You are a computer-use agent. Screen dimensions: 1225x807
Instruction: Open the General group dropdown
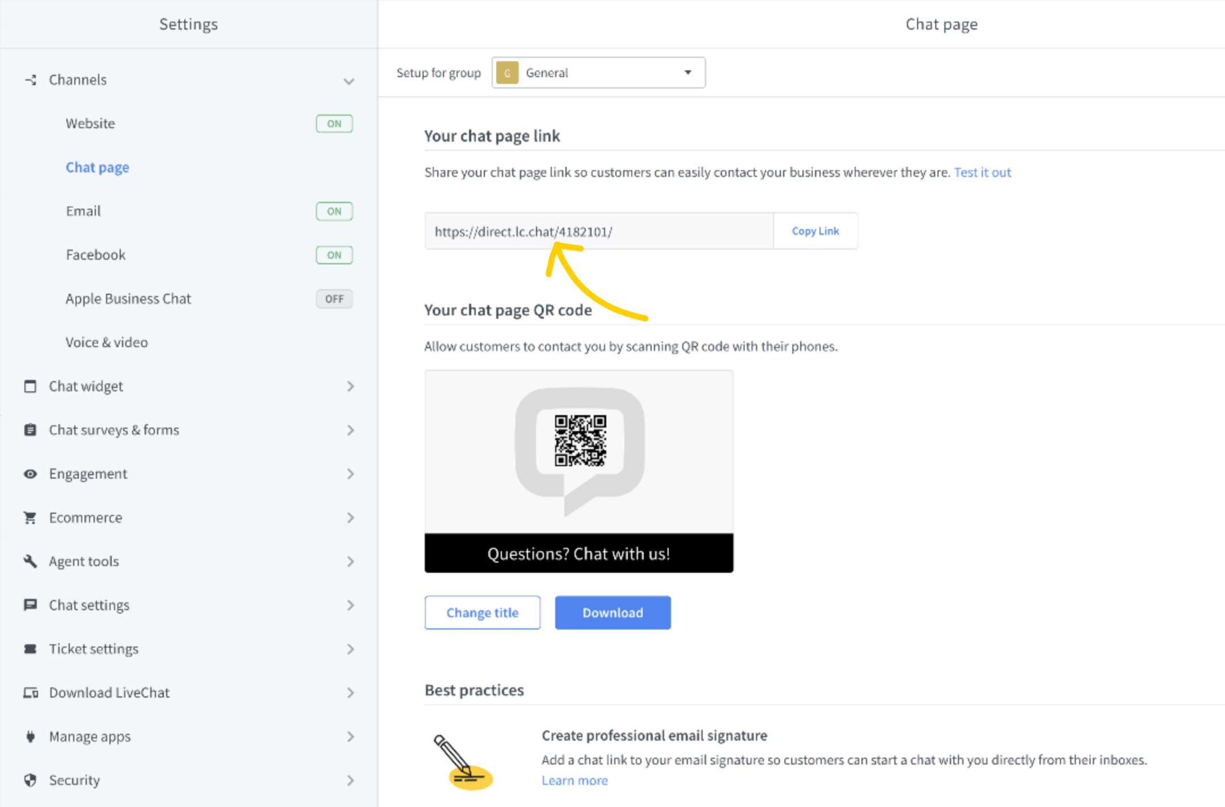click(x=598, y=72)
